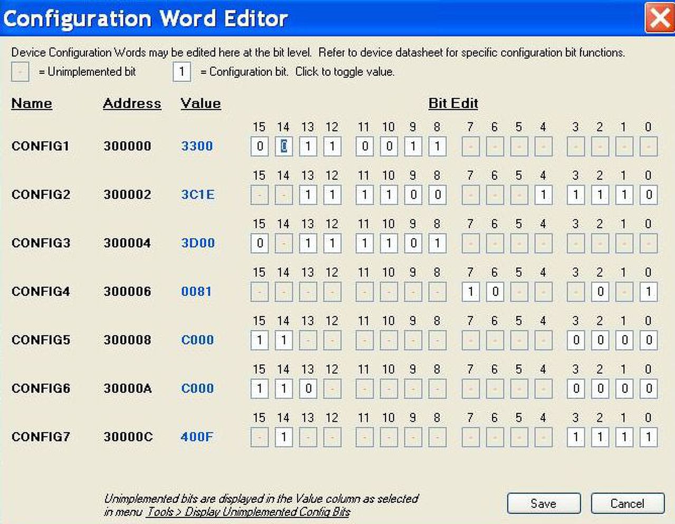This screenshot has height=524, width=675.
Task: Click the CONFIG5 row name
Action: point(41,340)
